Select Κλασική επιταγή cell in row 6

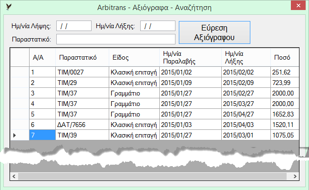[134, 125]
